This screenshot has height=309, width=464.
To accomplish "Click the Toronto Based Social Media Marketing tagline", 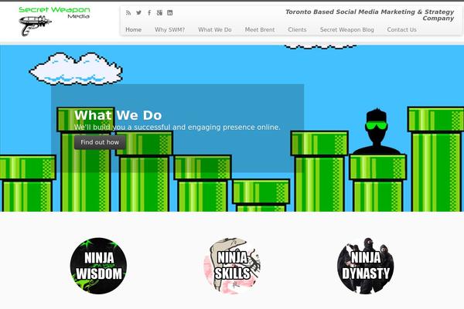I will 370,15.
